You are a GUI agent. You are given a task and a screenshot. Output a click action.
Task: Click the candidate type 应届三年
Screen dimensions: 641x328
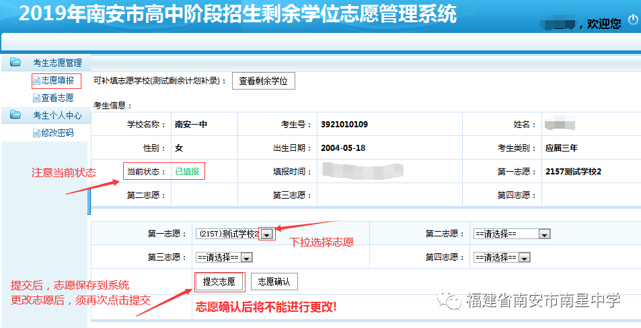(x=561, y=148)
